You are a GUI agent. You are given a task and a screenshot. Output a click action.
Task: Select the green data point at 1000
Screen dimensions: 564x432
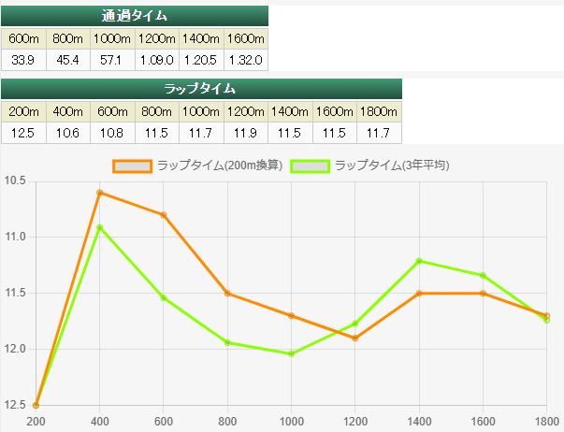click(x=292, y=353)
